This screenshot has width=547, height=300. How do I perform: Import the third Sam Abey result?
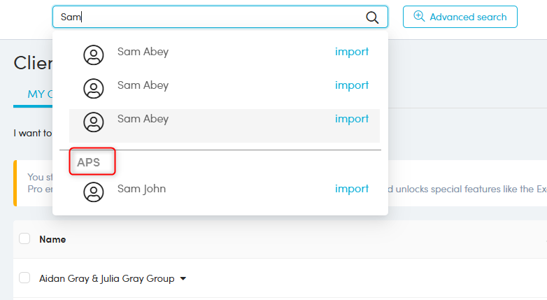coord(351,119)
